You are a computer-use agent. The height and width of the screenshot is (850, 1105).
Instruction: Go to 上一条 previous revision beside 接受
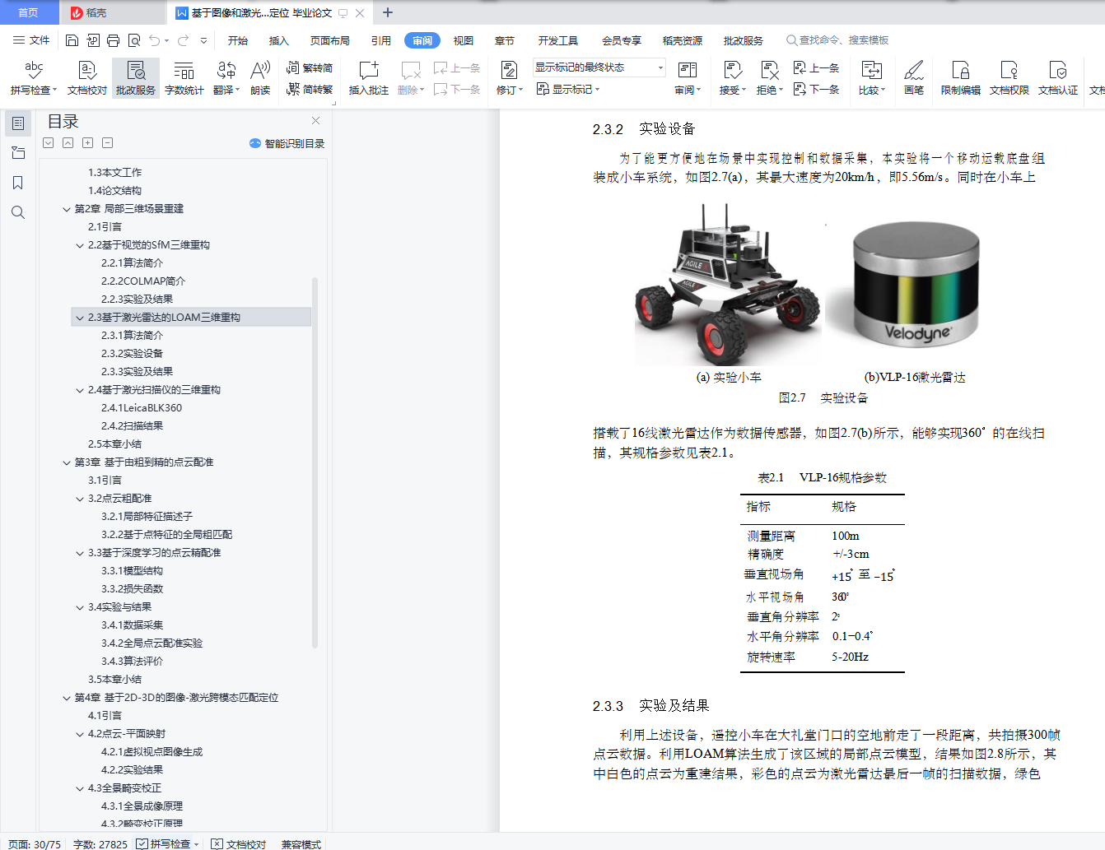pos(816,68)
